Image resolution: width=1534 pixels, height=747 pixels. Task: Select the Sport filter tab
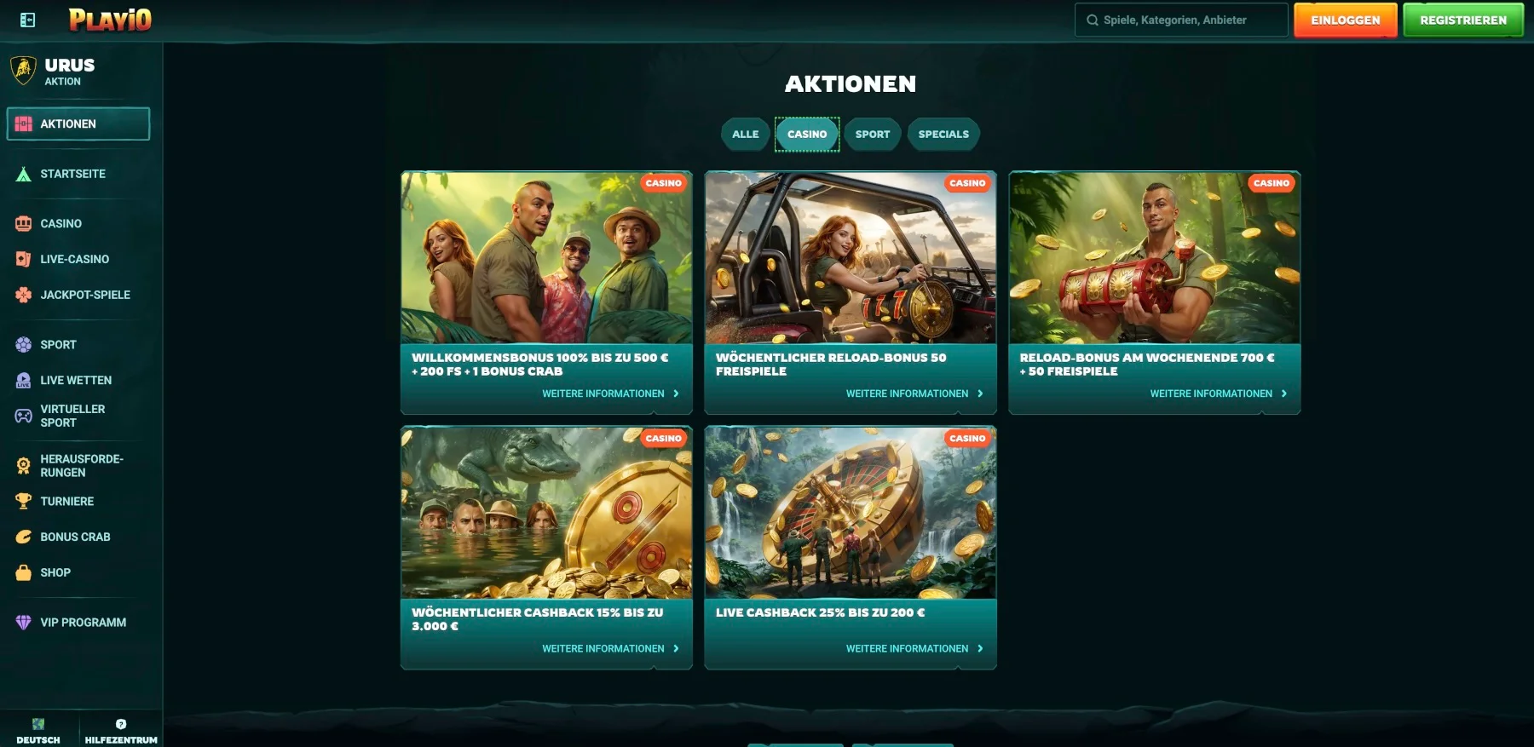point(873,135)
